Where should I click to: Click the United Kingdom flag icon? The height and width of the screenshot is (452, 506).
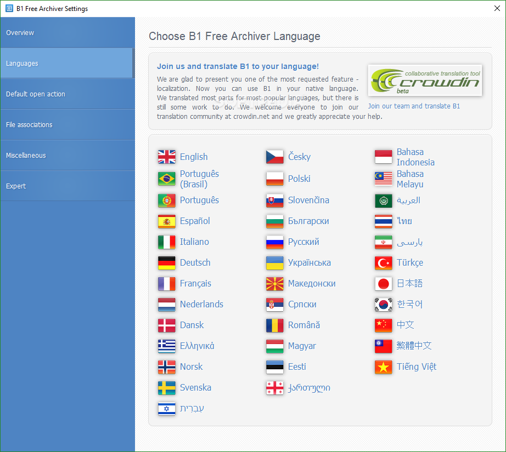tap(166, 157)
